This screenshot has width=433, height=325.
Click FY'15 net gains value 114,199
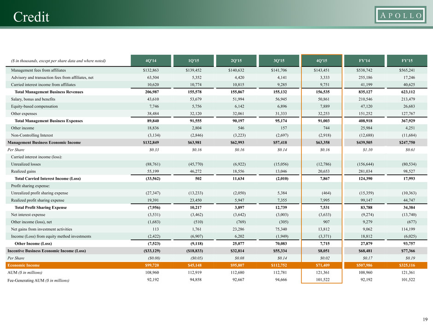[x=408, y=229]
